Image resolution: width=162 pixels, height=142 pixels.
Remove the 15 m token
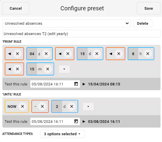[47, 69]
